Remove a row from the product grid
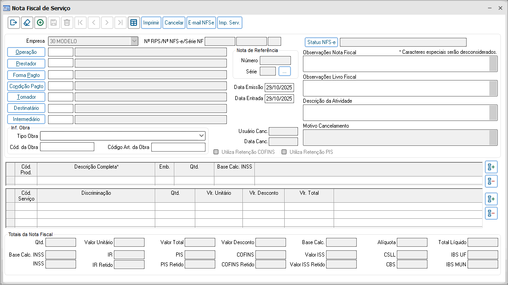 pos(491,181)
